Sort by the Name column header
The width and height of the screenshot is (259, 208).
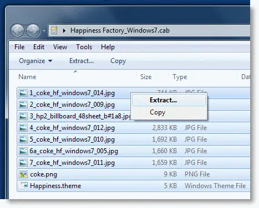27,77
